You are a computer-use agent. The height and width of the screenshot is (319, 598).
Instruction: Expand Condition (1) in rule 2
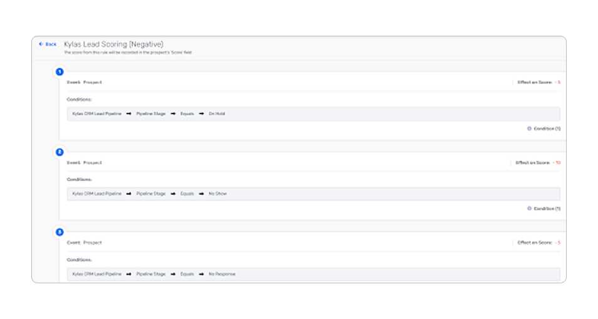(x=547, y=209)
